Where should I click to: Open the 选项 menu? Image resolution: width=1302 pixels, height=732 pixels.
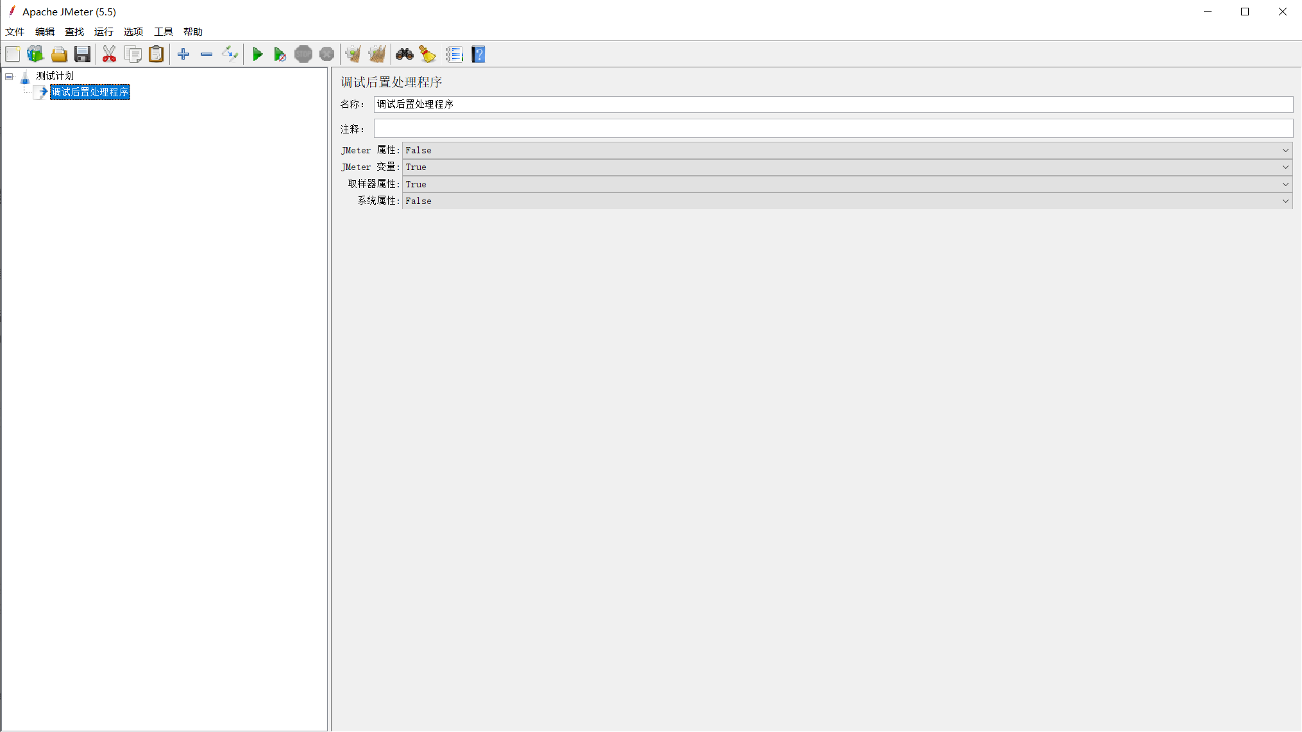coord(133,31)
